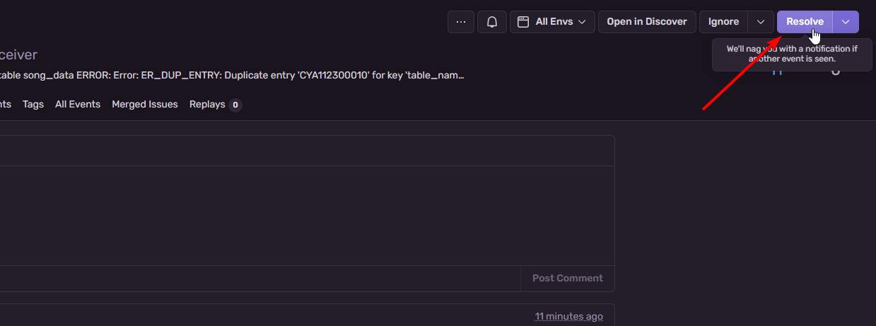Expand the Ignore options chevron
This screenshot has height=326, width=876.
click(x=761, y=22)
